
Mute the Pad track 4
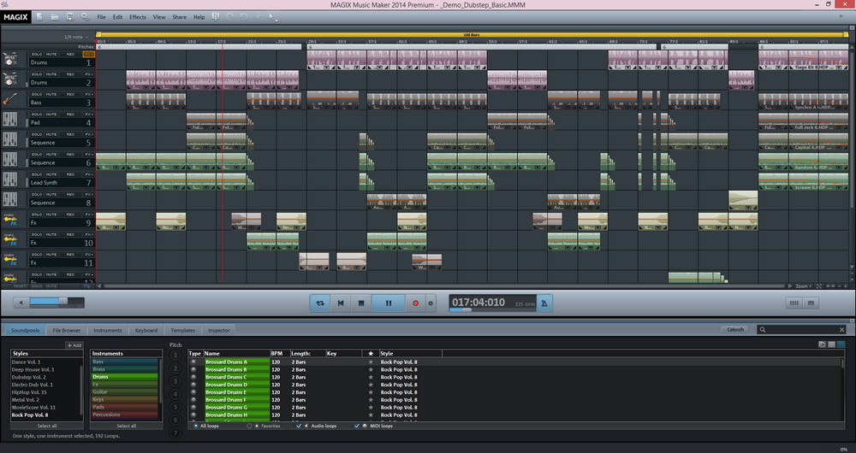[51, 115]
